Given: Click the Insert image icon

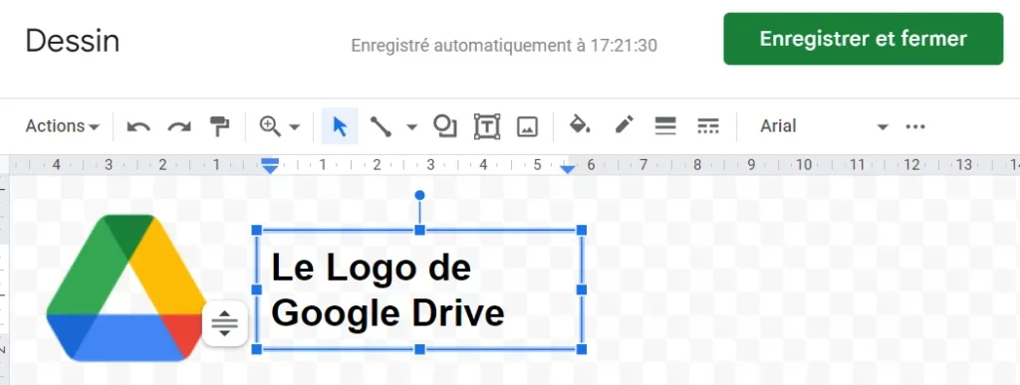Looking at the screenshot, I should (x=528, y=126).
